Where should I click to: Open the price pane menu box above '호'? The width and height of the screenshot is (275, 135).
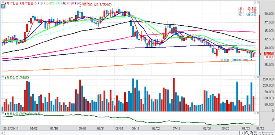(x=3, y=2)
